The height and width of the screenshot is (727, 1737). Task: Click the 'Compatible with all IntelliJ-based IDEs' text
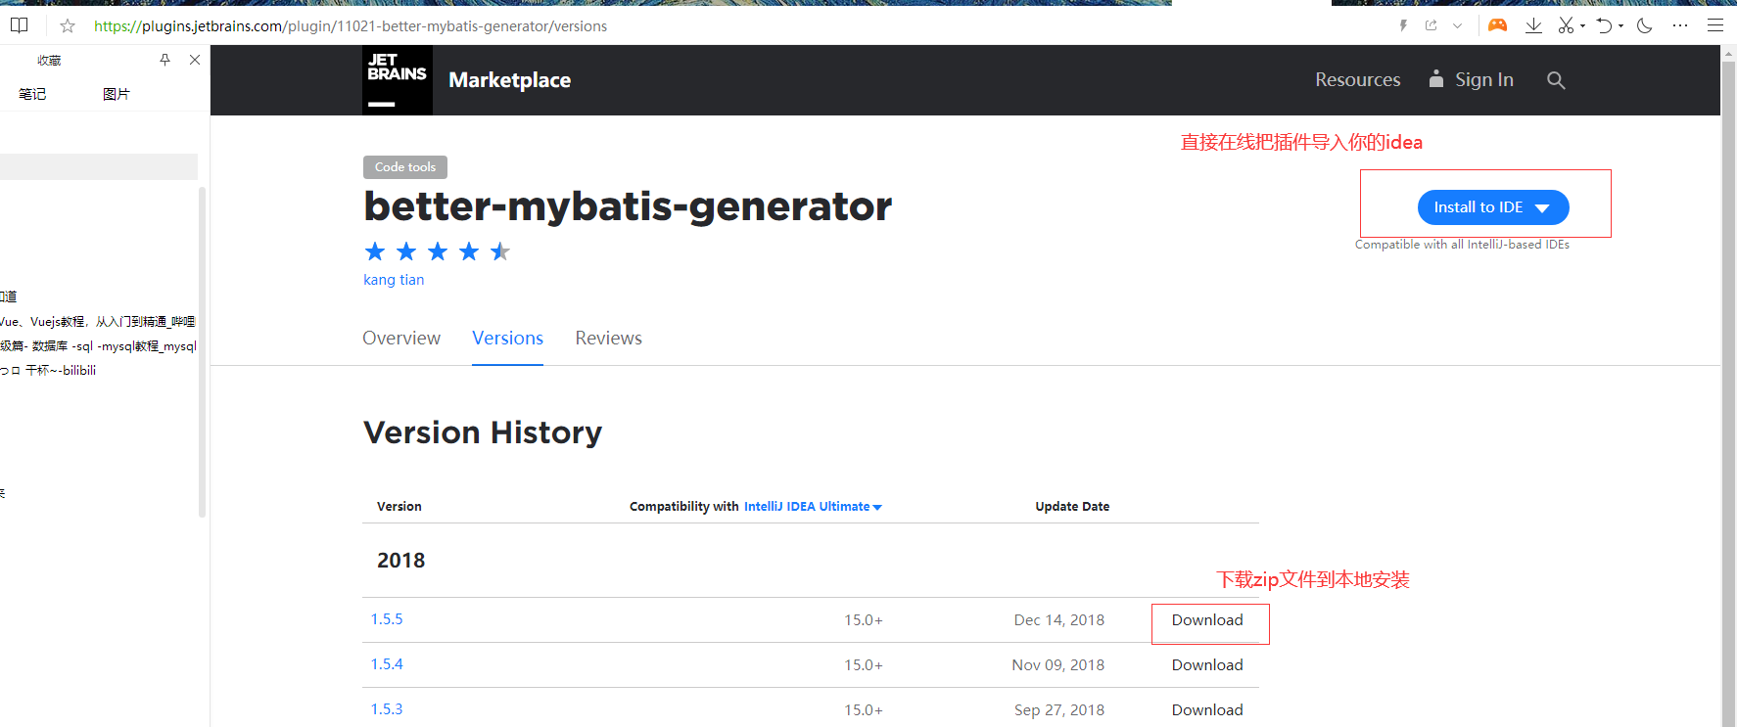1462,245
